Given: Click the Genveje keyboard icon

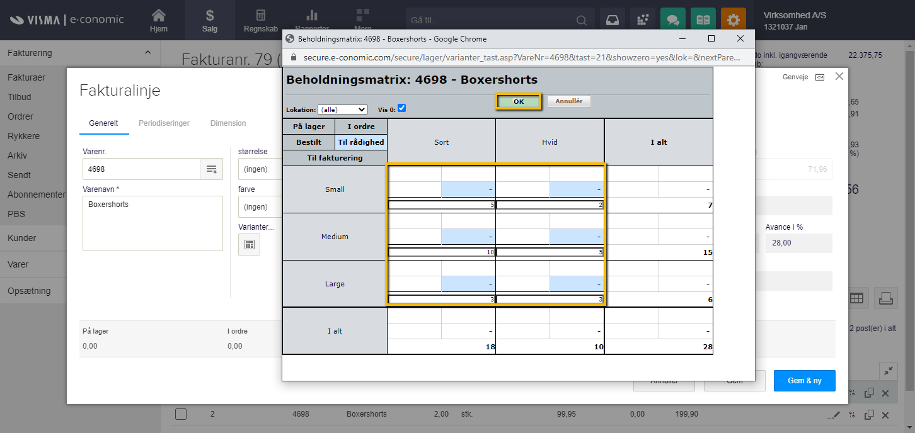Looking at the screenshot, I should point(820,77).
